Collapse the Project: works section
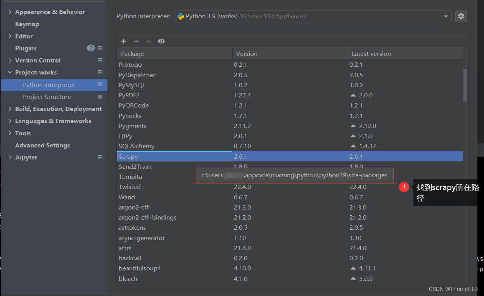The height and width of the screenshot is (296, 484). (10, 72)
